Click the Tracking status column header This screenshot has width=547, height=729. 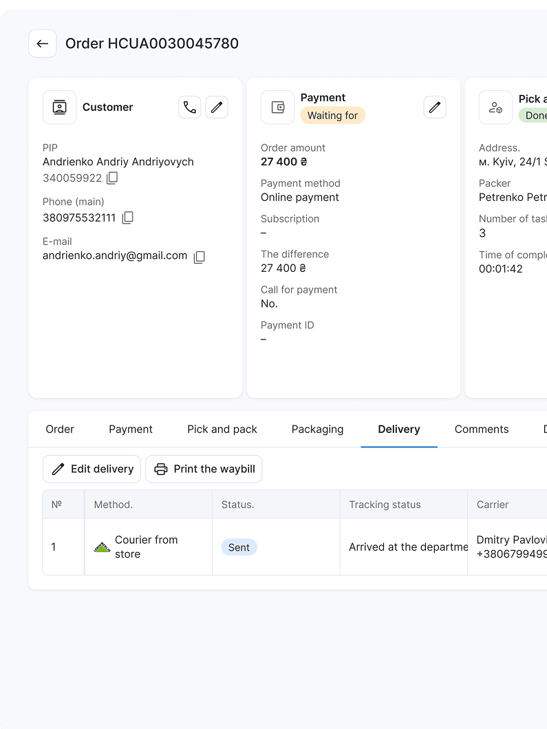coord(404,505)
